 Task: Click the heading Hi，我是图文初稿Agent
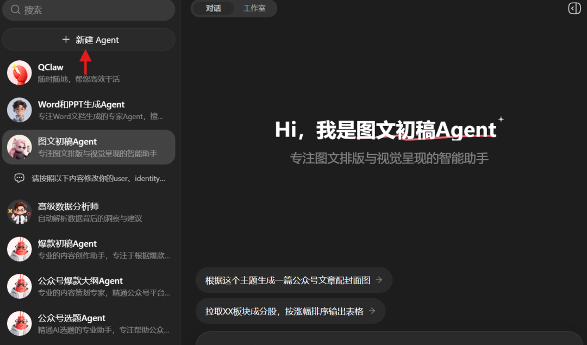pos(385,130)
